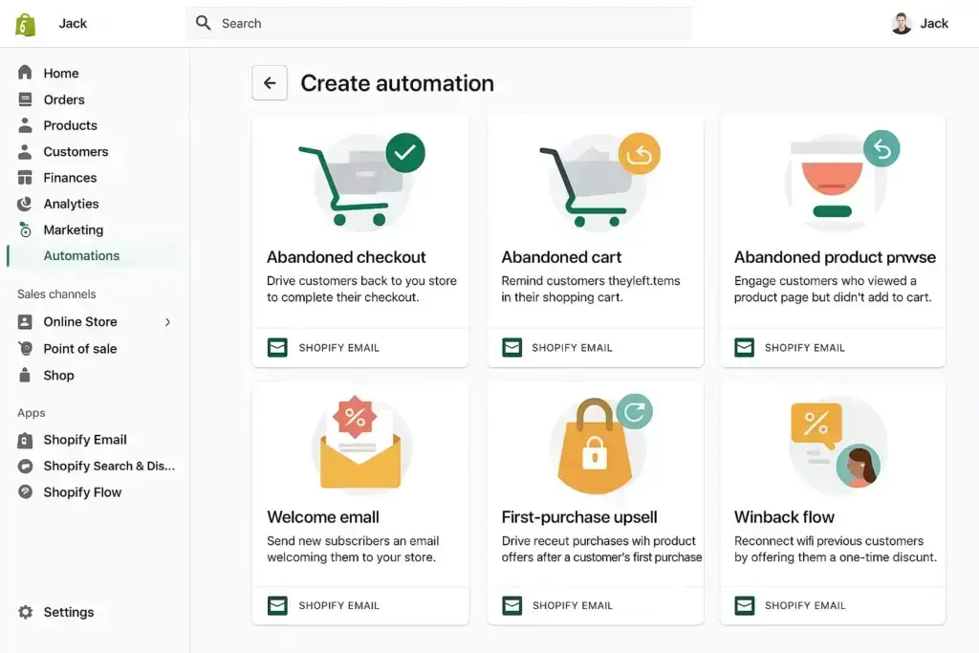The image size is (979, 653).
Task: Navigate to Finances
Action: tap(25, 177)
